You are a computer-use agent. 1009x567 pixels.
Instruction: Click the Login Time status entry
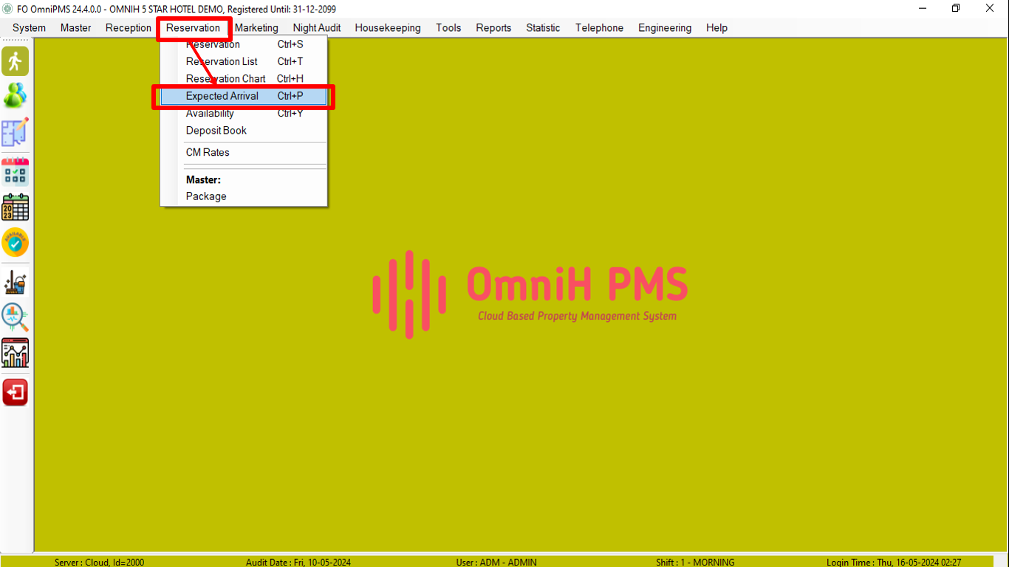pyautogui.click(x=894, y=563)
